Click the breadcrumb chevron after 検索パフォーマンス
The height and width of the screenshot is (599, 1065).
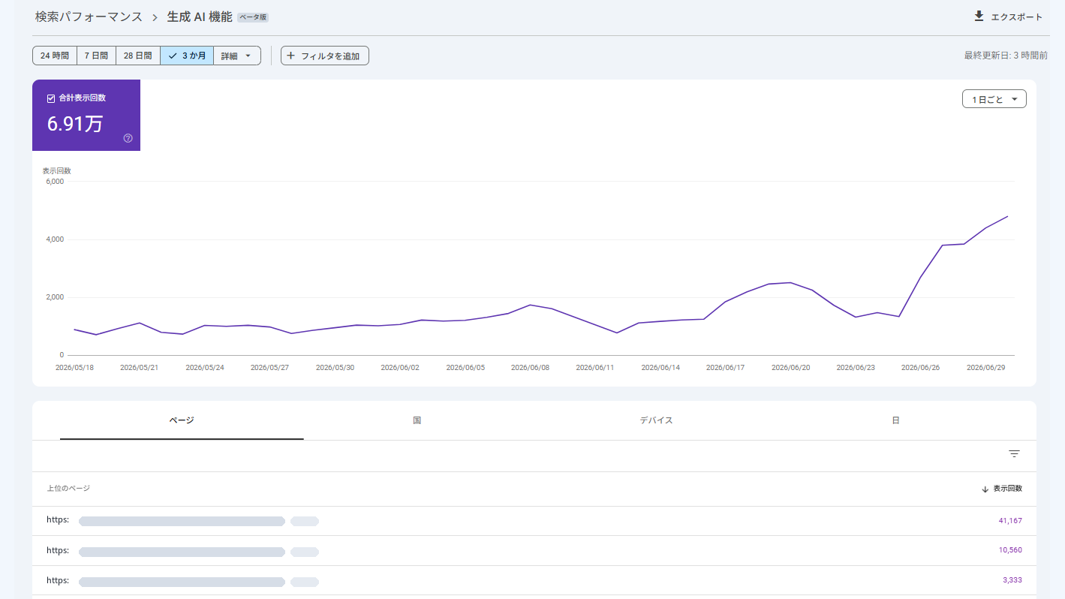click(x=155, y=17)
